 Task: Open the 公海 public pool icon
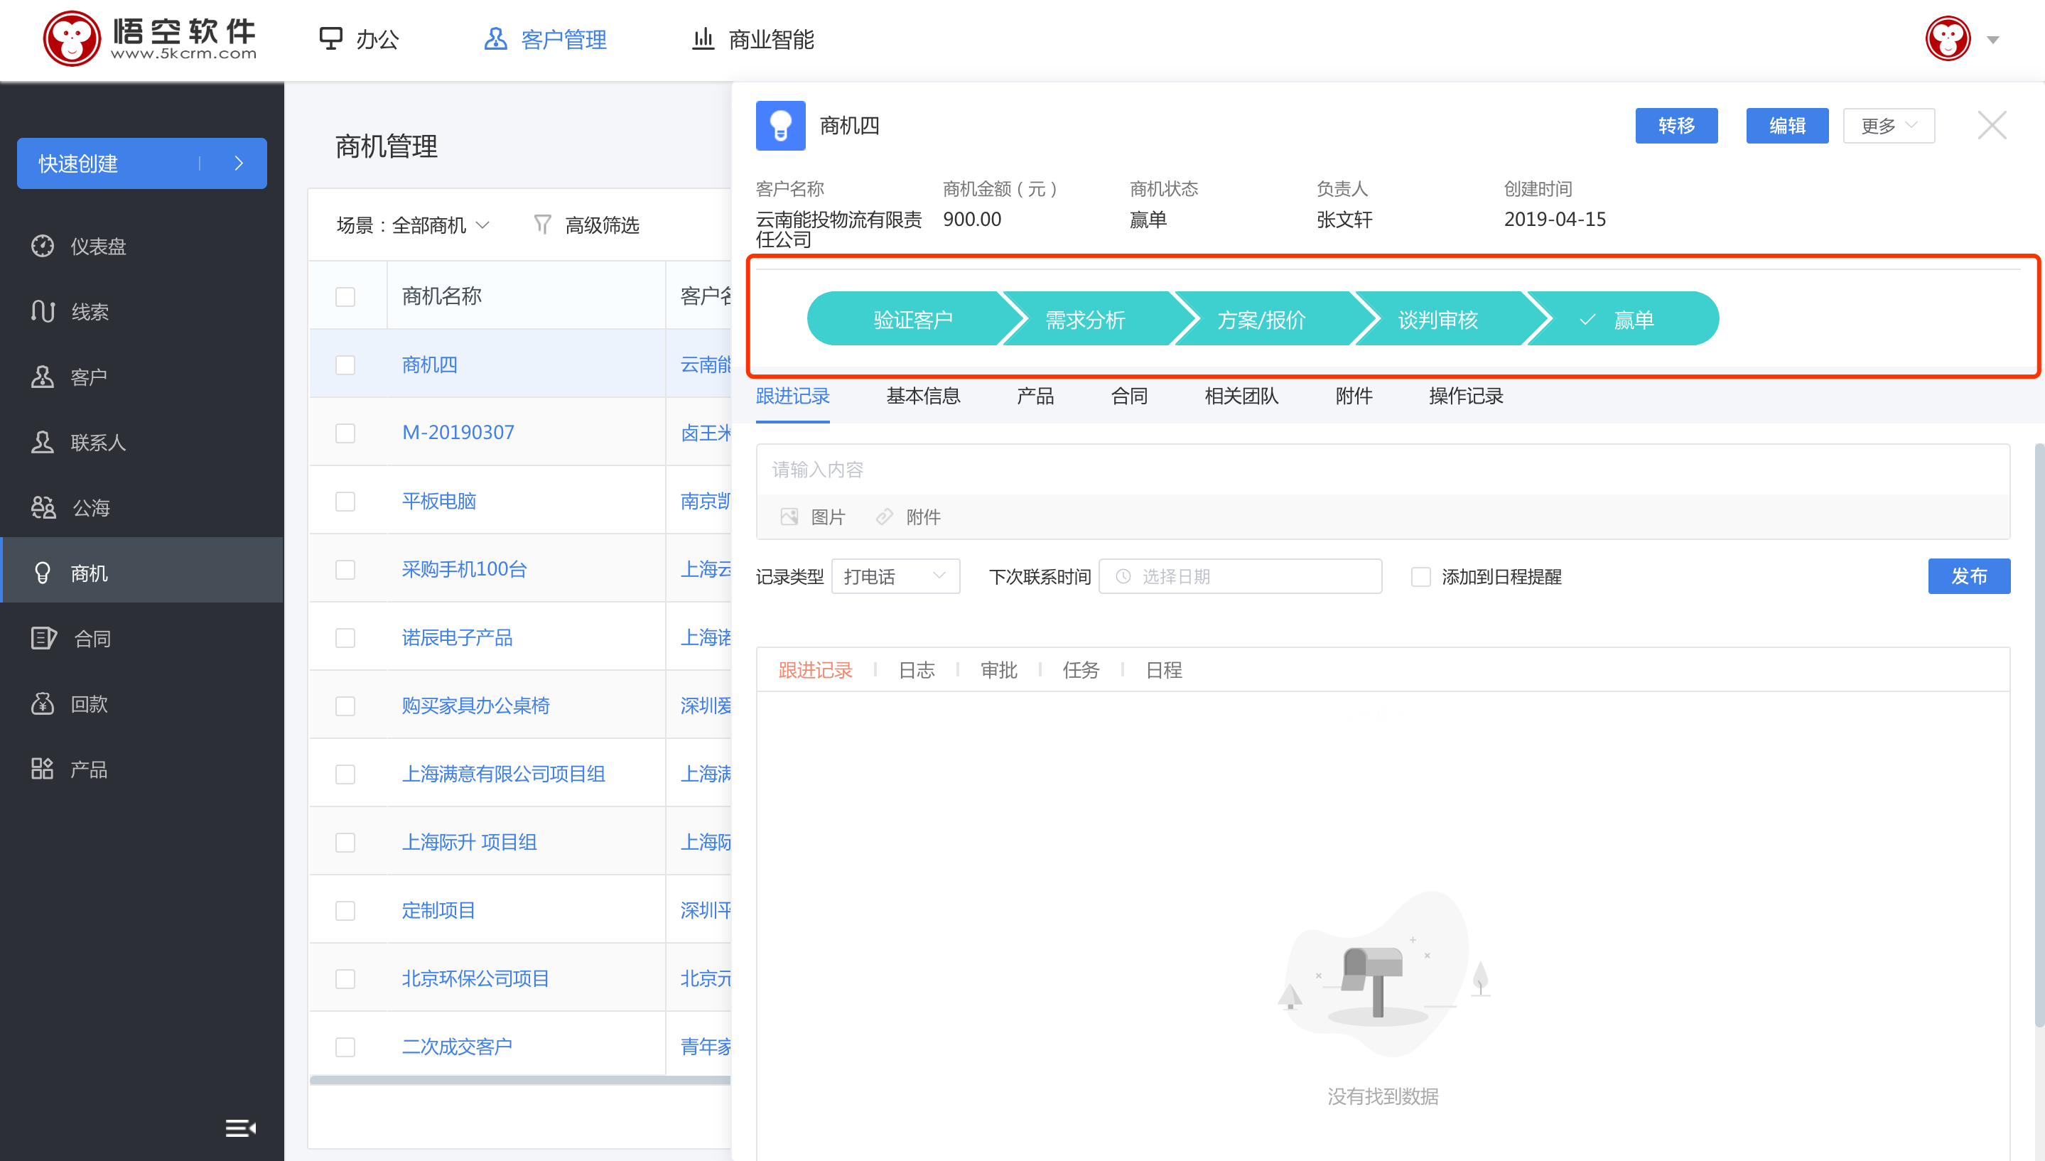point(43,507)
